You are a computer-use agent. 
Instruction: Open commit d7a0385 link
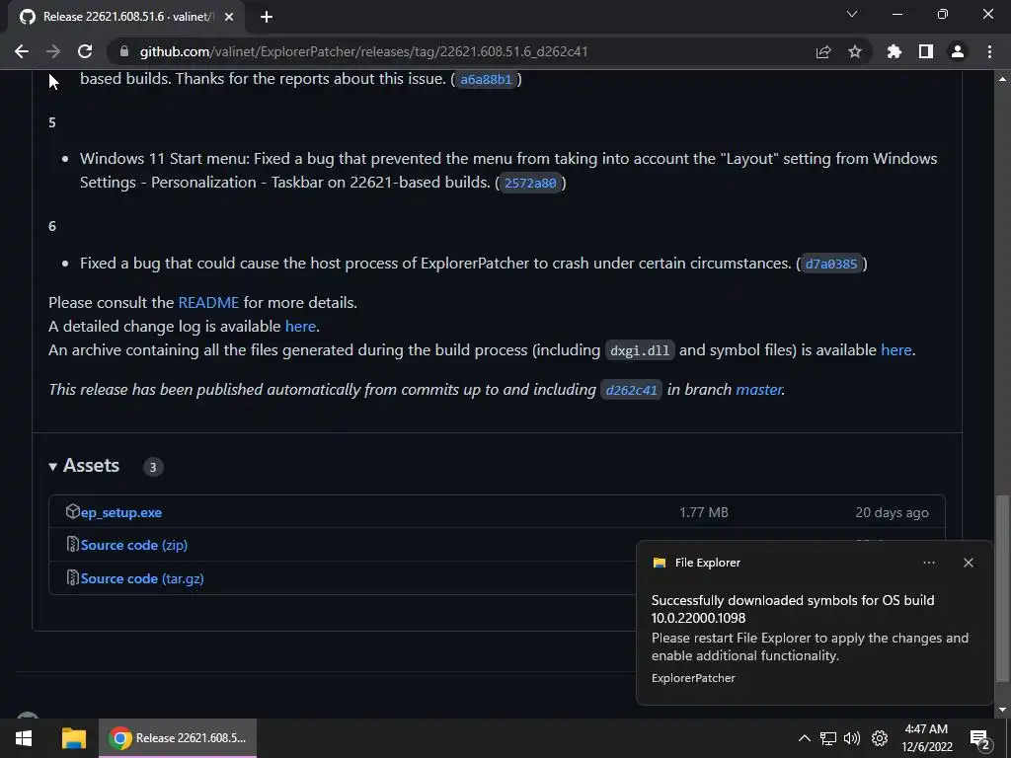831,264
